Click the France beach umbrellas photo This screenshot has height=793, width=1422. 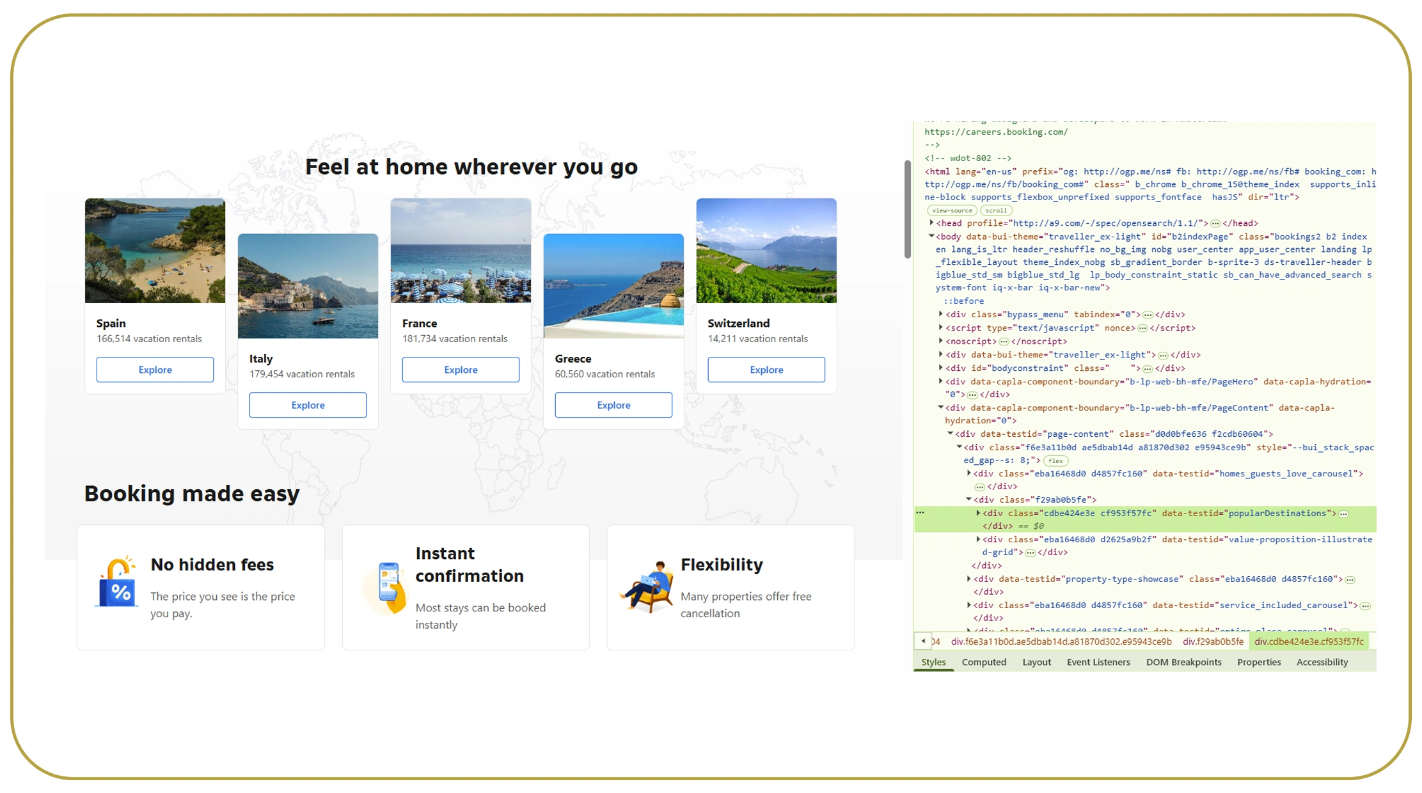(x=461, y=251)
